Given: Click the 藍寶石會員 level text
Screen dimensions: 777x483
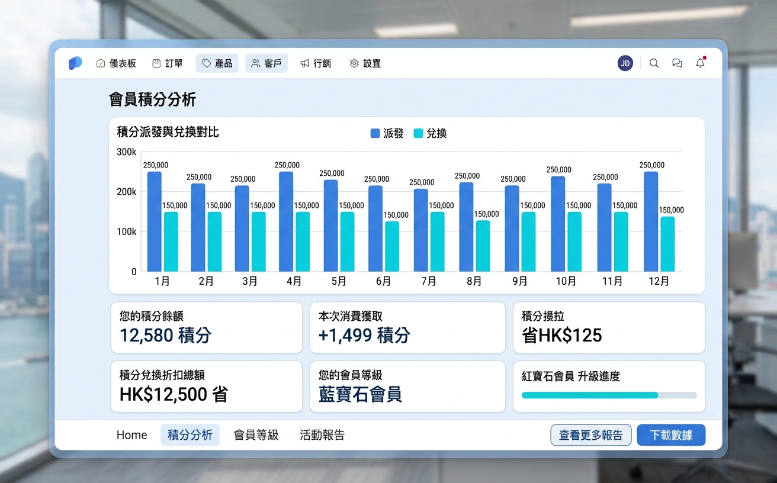Looking at the screenshot, I should coord(360,394).
